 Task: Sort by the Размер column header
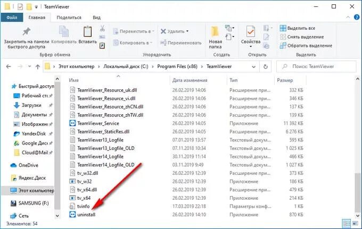[x=285, y=80]
